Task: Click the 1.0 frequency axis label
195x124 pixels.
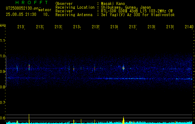Action: [x=2, y=56]
